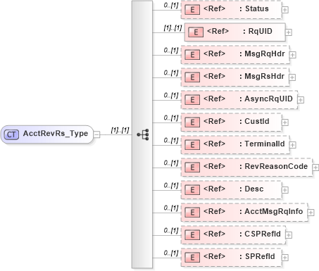Expand the RqUID element

pos(289,32)
